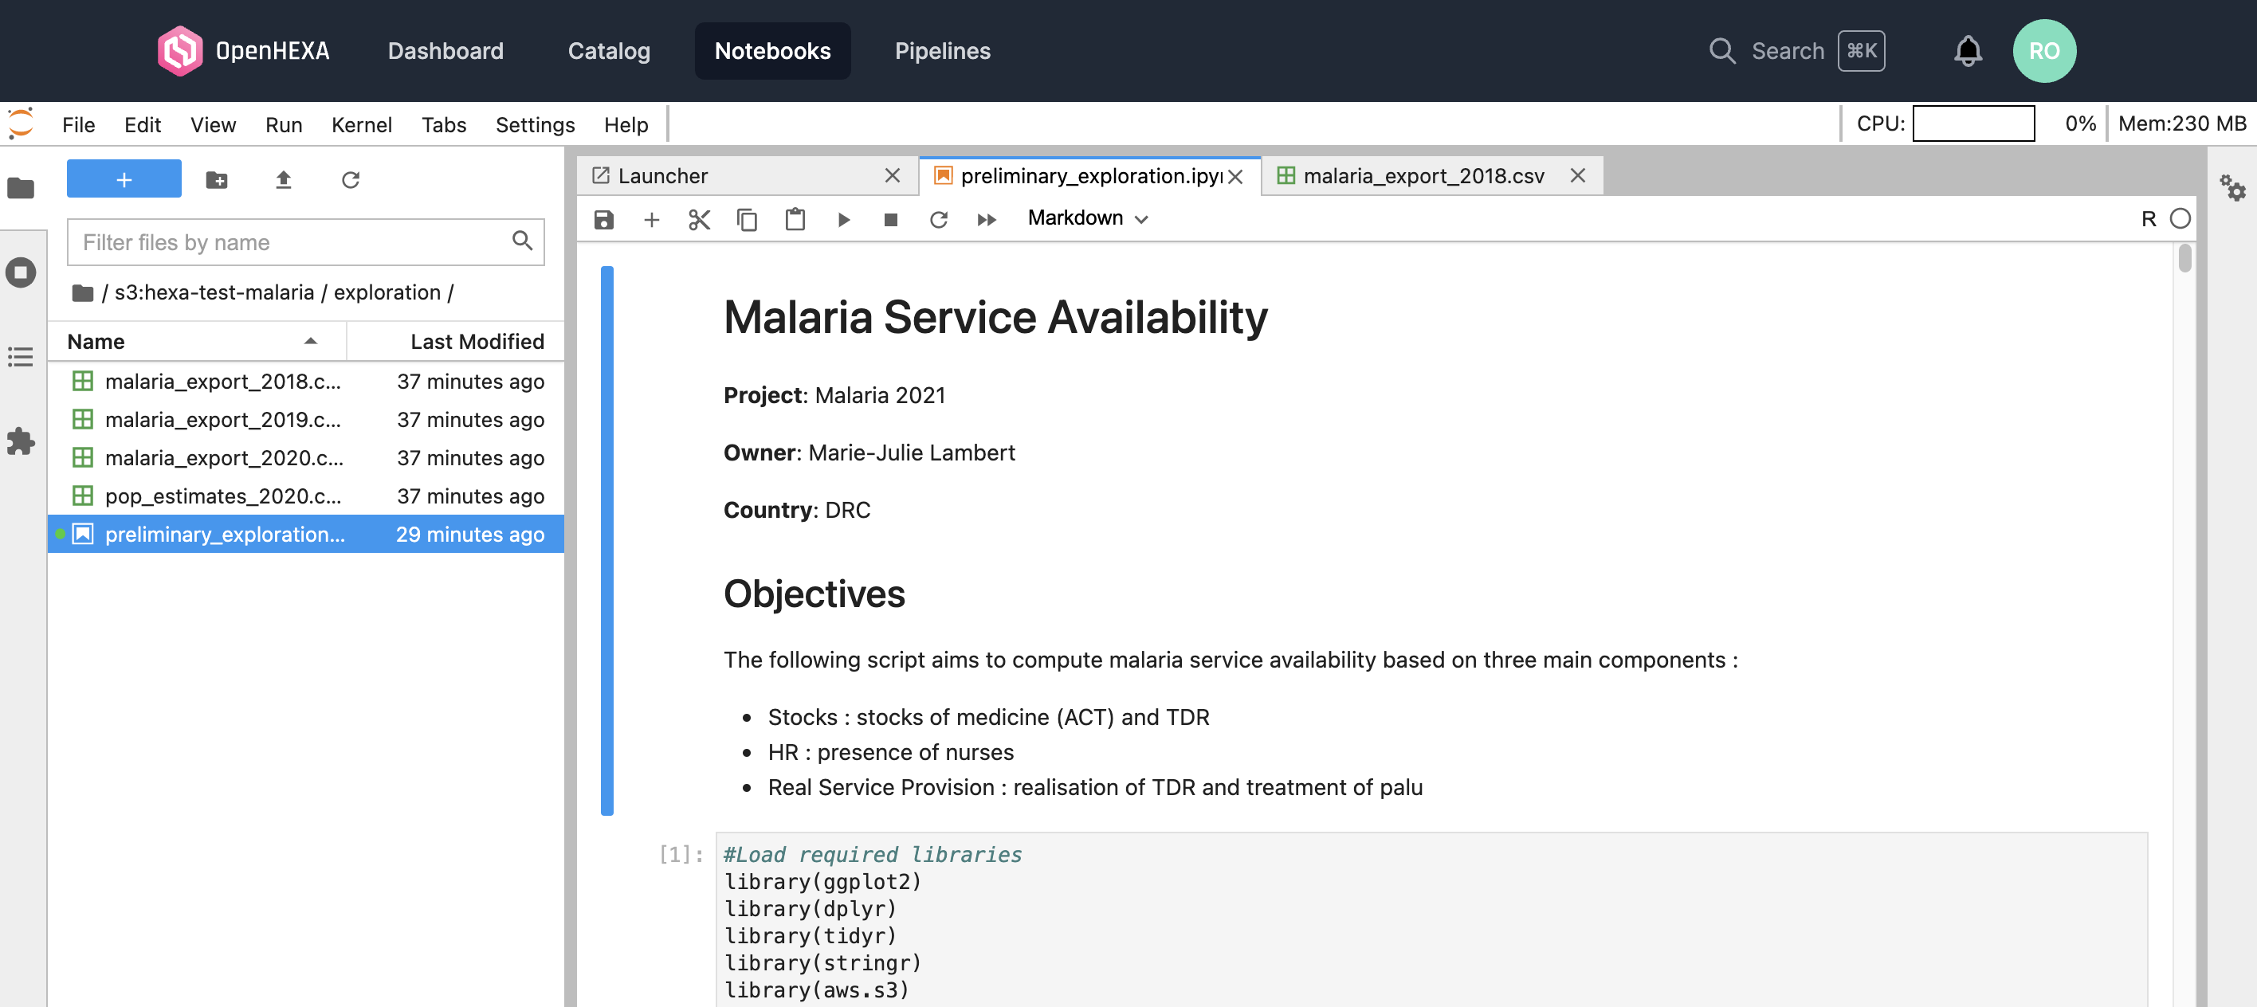Open the table of contents sidebar
Viewport: 2257px width, 1007px height.
click(x=21, y=356)
